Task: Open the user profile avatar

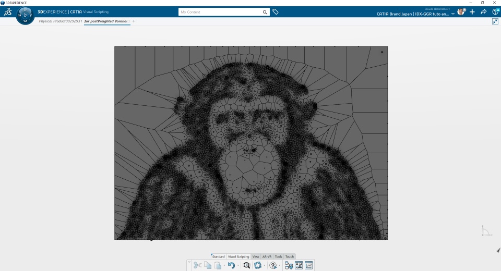Action: click(461, 12)
